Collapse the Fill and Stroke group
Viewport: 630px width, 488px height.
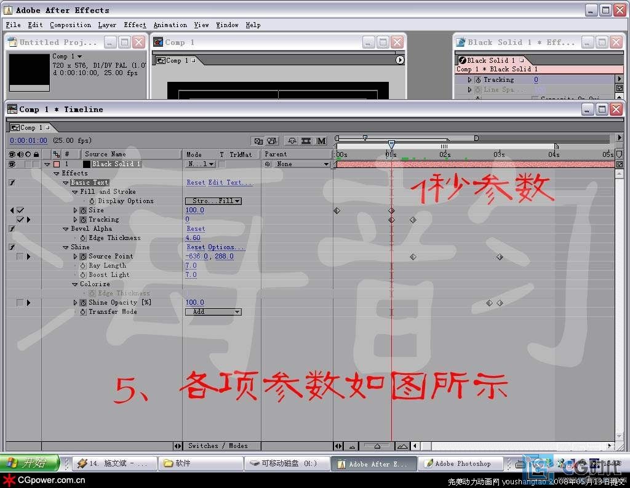click(74, 192)
